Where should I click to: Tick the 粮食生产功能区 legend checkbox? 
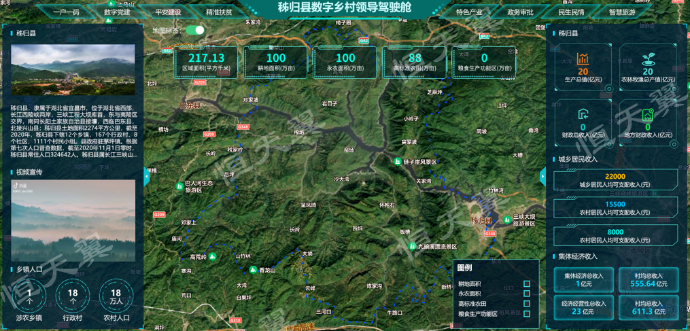pyautogui.click(x=527, y=314)
